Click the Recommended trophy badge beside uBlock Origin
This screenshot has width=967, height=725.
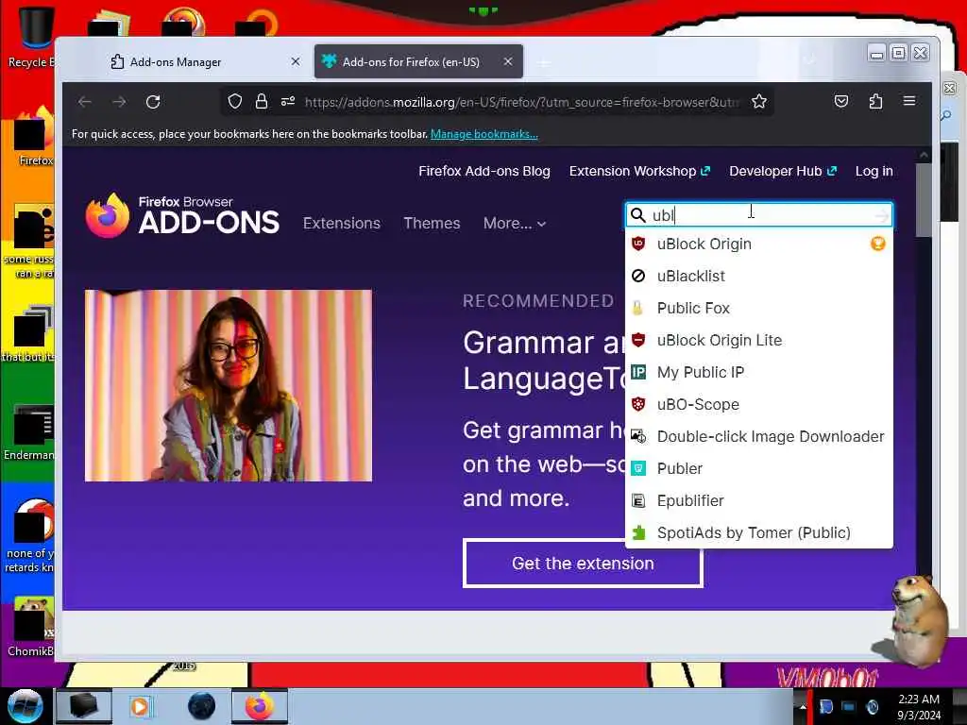click(x=877, y=244)
